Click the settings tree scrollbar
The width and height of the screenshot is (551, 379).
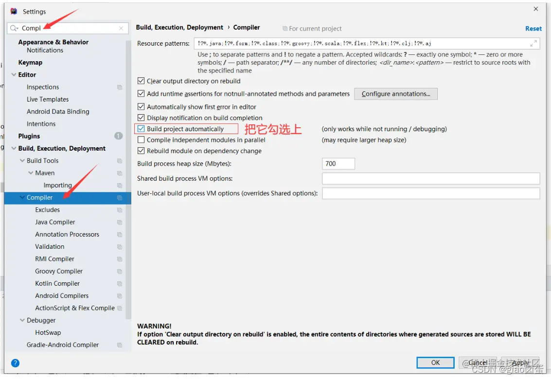128,179
